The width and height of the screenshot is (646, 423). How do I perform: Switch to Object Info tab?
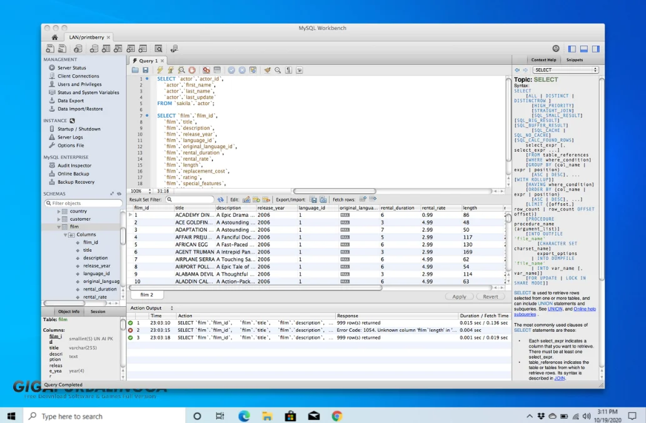pyautogui.click(x=69, y=312)
